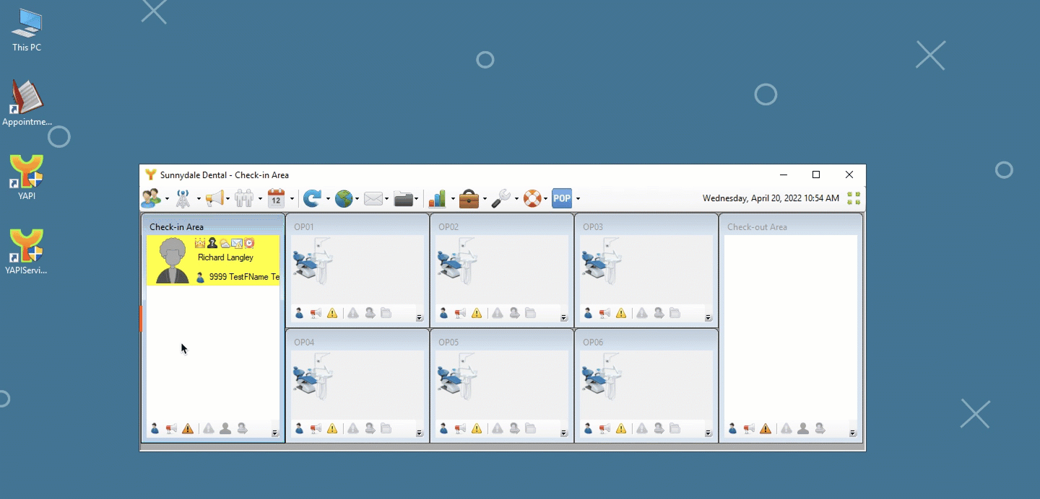Click the date and time text in toolbar
Screen dimensions: 1040x499
[771, 198]
